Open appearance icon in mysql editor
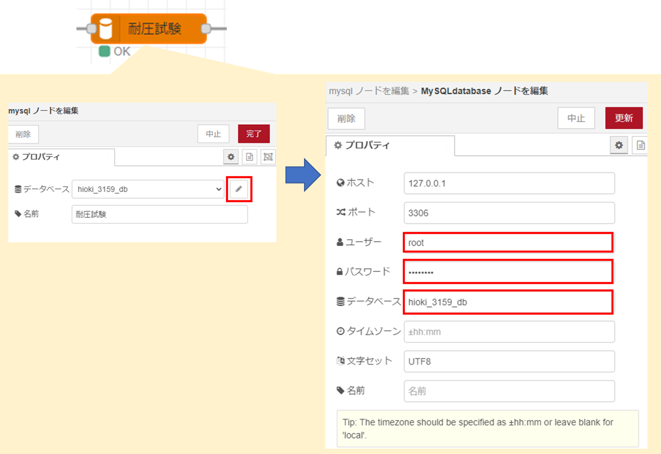Viewport: 661px width, 454px height. (x=268, y=157)
